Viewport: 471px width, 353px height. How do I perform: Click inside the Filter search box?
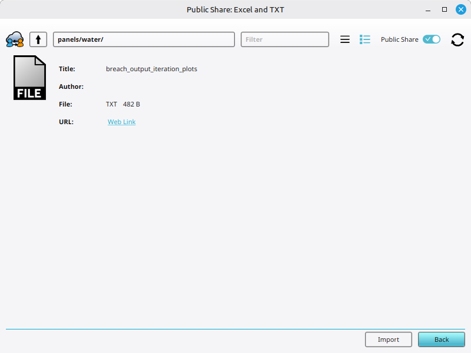click(x=284, y=39)
